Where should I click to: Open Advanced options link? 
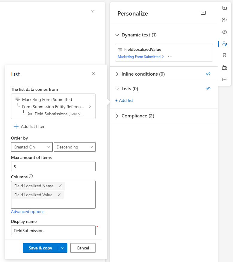click(x=28, y=212)
